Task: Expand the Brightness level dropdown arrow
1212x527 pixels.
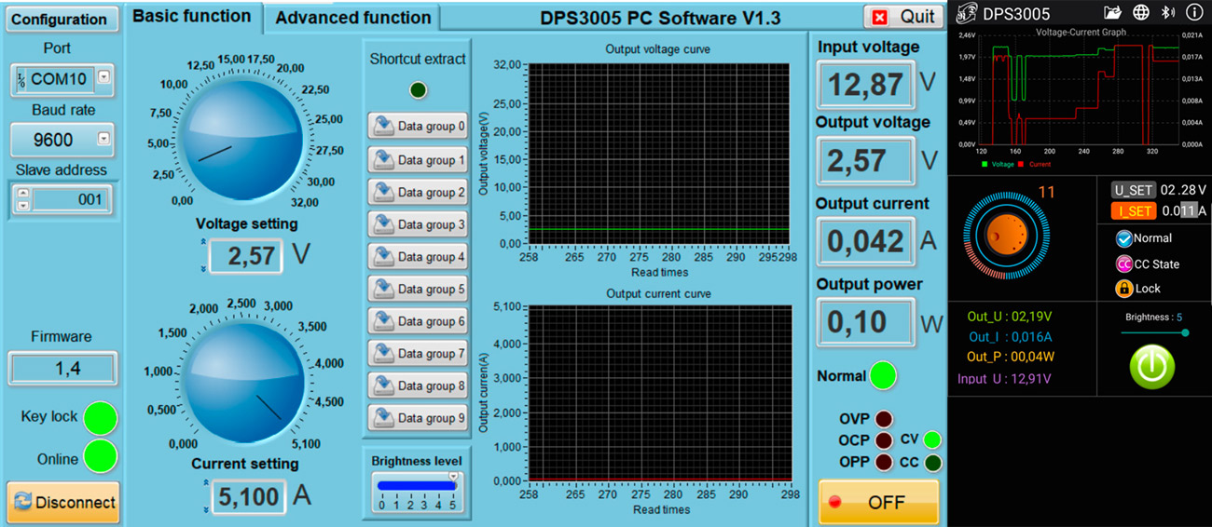Action: point(453,477)
